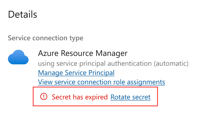The width and height of the screenshot is (213, 115).
Task: Open View service connection role assignments
Action: (x=101, y=82)
